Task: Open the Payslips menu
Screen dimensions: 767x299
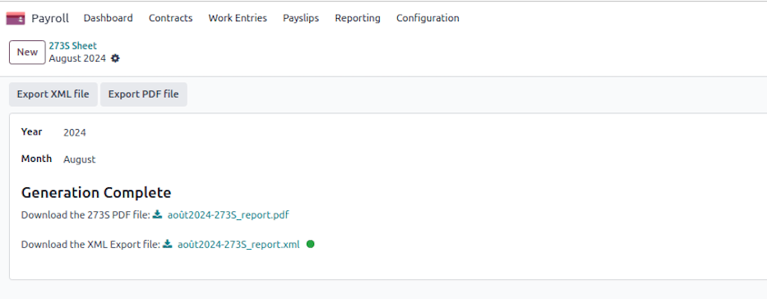Action: click(301, 18)
